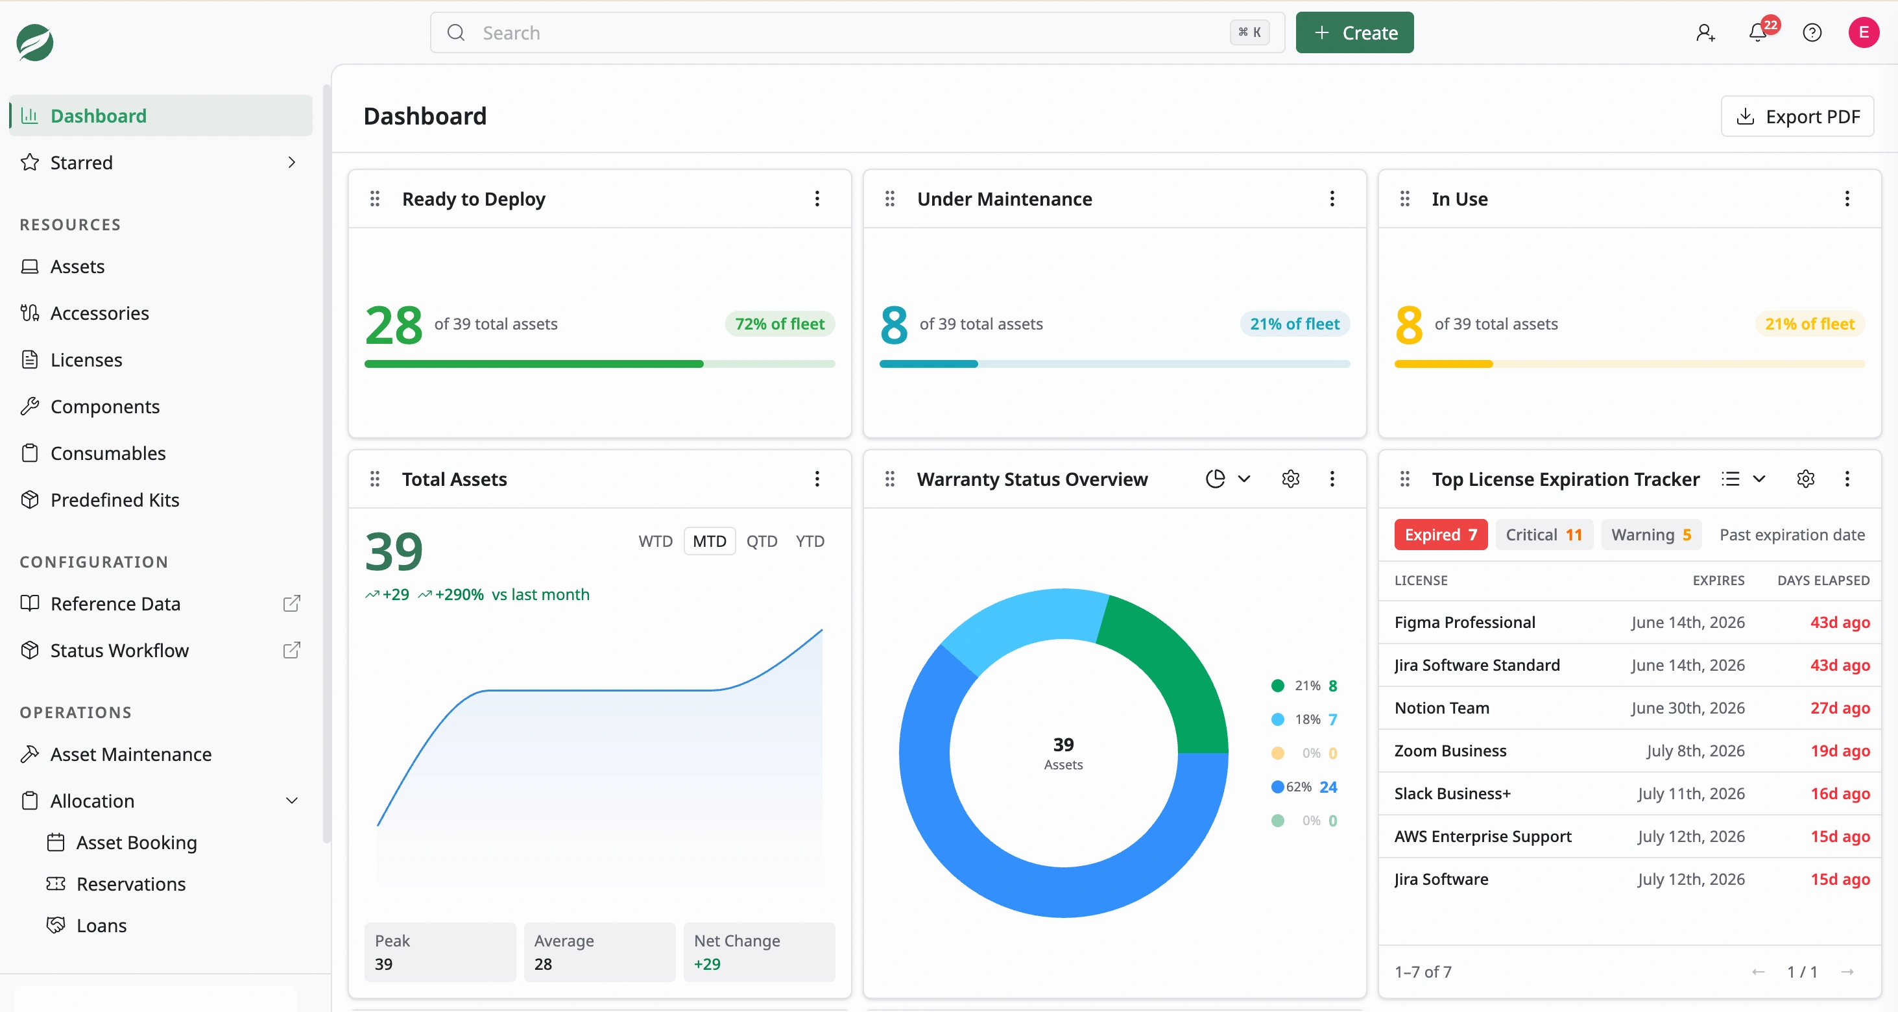
Task: Filter licenses by Expired 7 tab
Action: 1441,535
